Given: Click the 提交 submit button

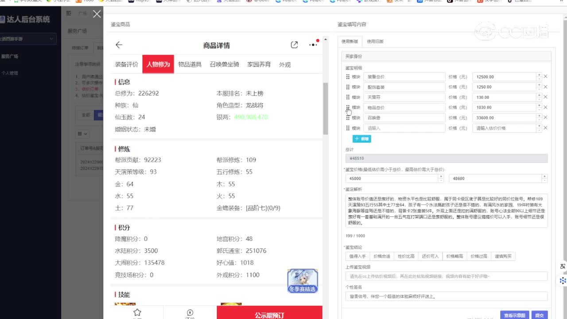Looking at the screenshot, I should pos(539,315).
